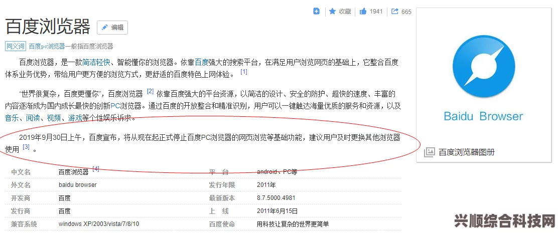This screenshot has width=558, height=233.
Task: Click the thumbs-up like icon with 1941
Action: [363, 12]
